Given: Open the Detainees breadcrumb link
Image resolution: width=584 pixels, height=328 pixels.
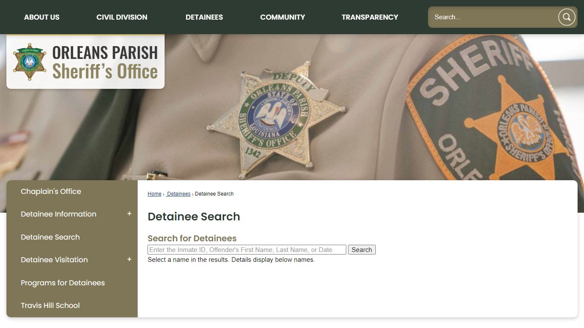Looking at the screenshot, I should 178,194.
